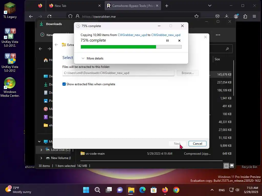
Task: Open the Windows Start menu
Action: (86, 190)
